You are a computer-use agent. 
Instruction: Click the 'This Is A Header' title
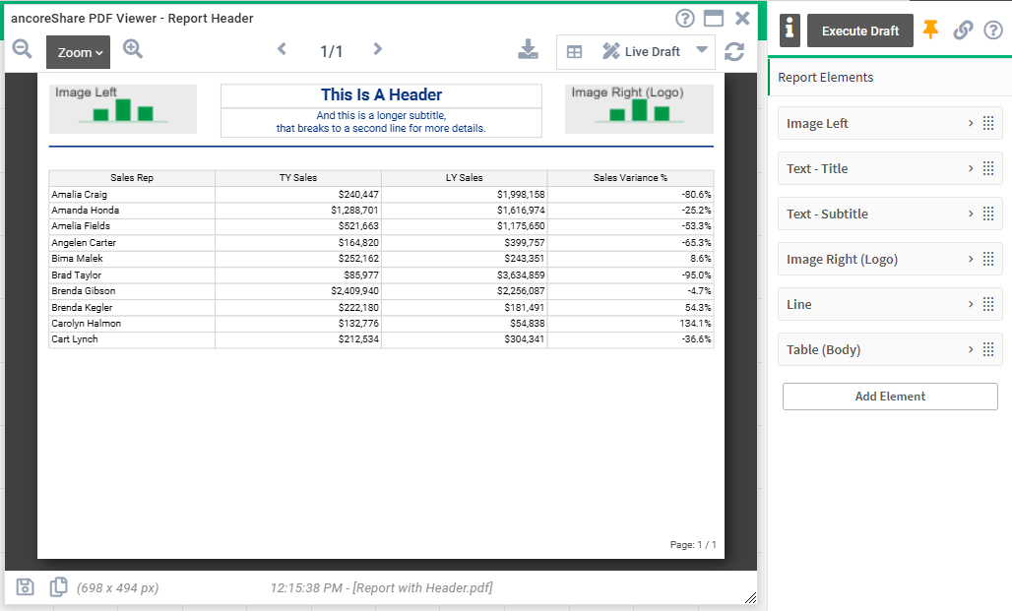point(381,94)
